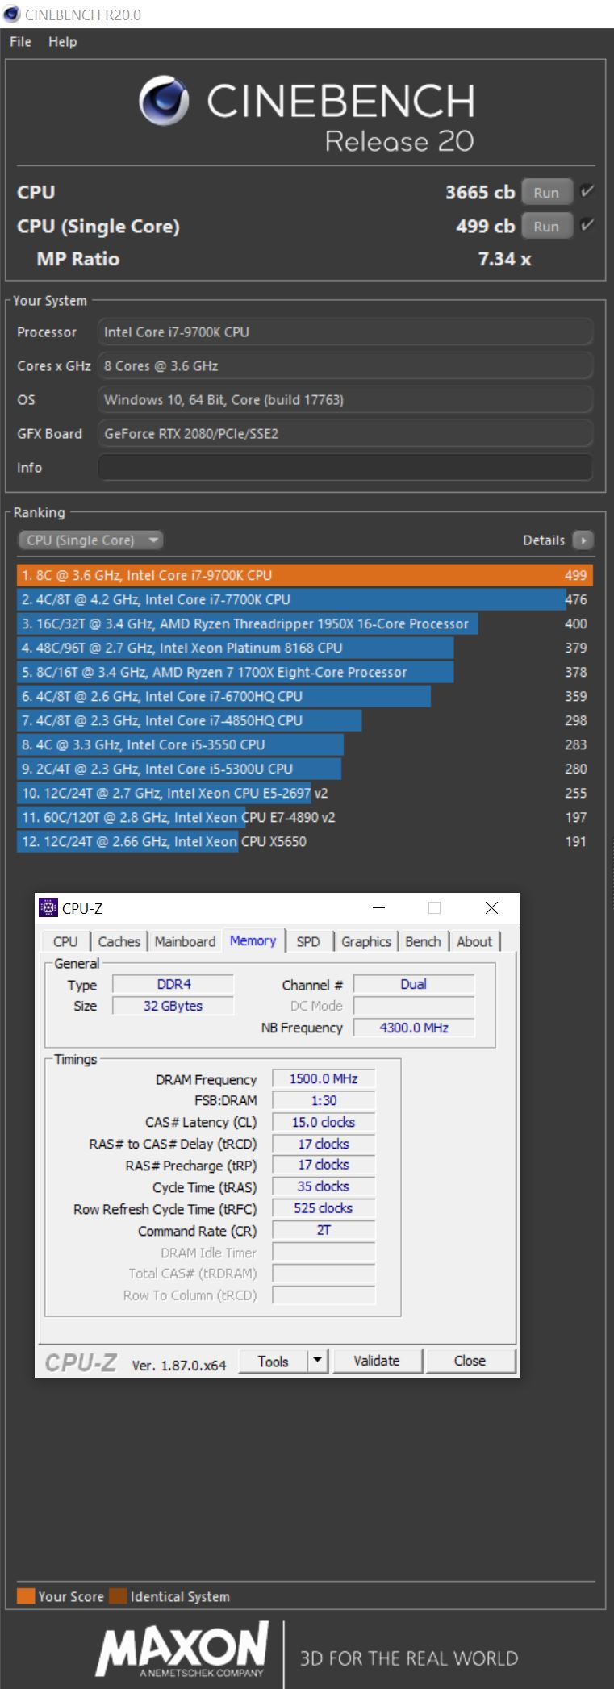614x1689 pixels.
Task: Open the CPU-Z Tools dropdown arrow
Action: [x=318, y=1361]
